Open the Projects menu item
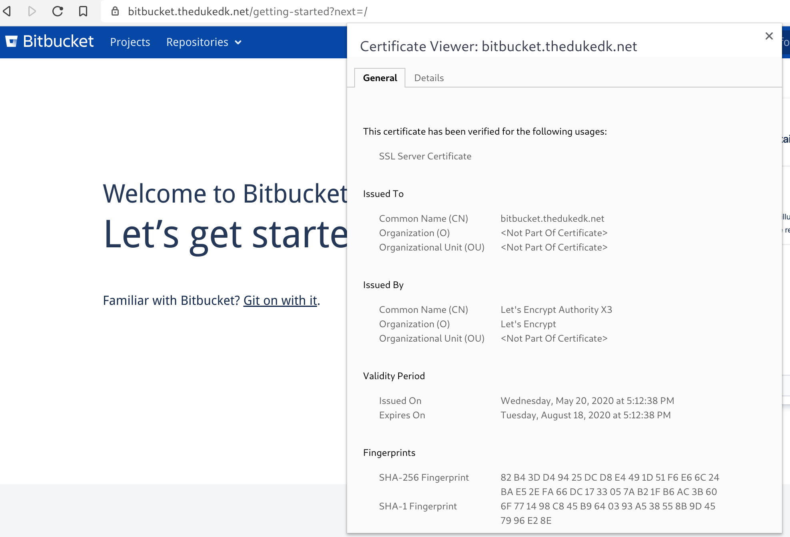Screen dimensions: 790x537 pos(130,42)
